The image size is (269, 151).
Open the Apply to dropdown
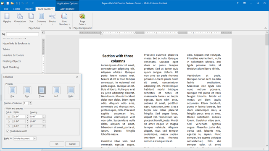(x=35, y=138)
